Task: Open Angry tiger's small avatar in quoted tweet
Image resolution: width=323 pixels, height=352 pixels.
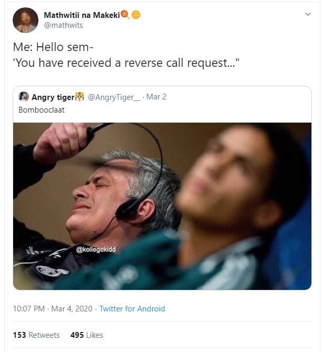Action: click(x=23, y=97)
